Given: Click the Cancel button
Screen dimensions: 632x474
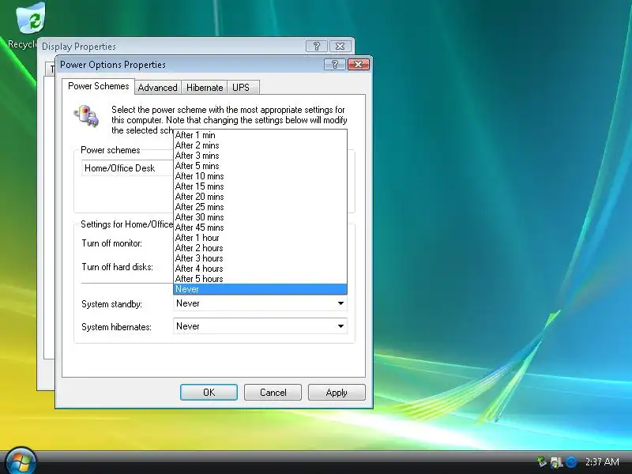Looking at the screenshot, I should pos(273,392).
